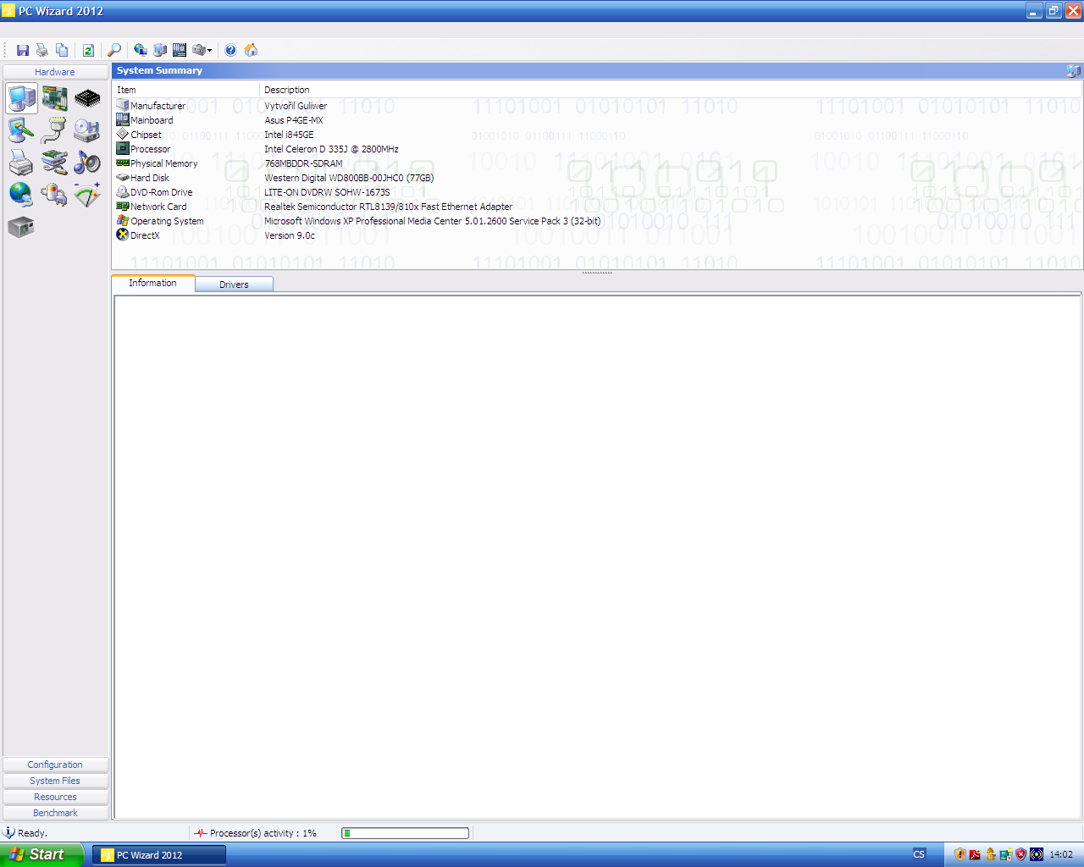Select the Manufacturer row
Screen dimensions: 1084x867
coord(597,106)
